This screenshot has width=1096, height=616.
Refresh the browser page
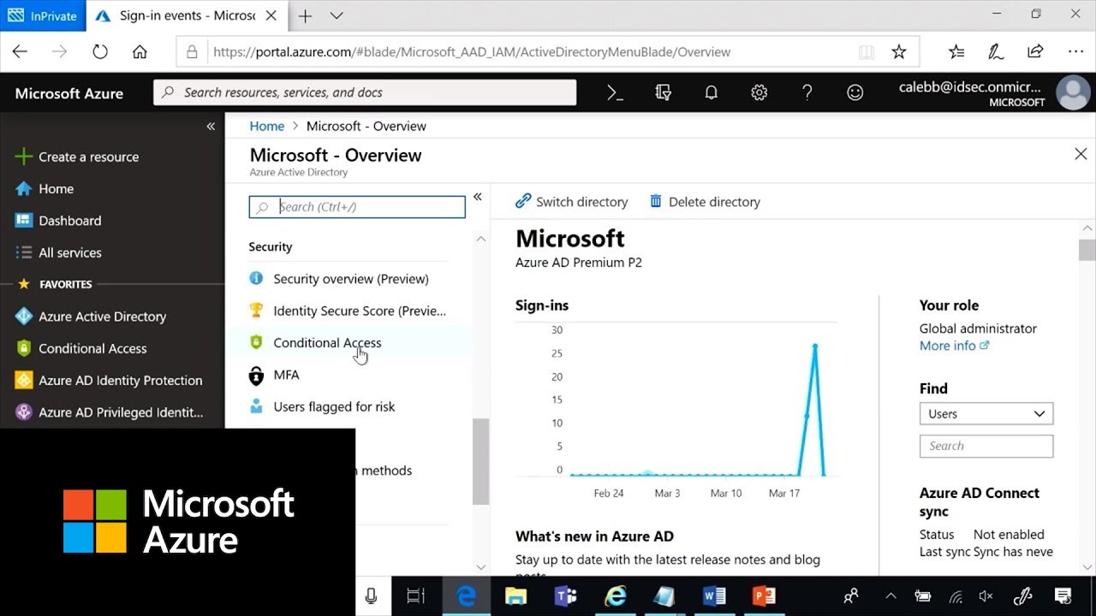coord(100,51)
